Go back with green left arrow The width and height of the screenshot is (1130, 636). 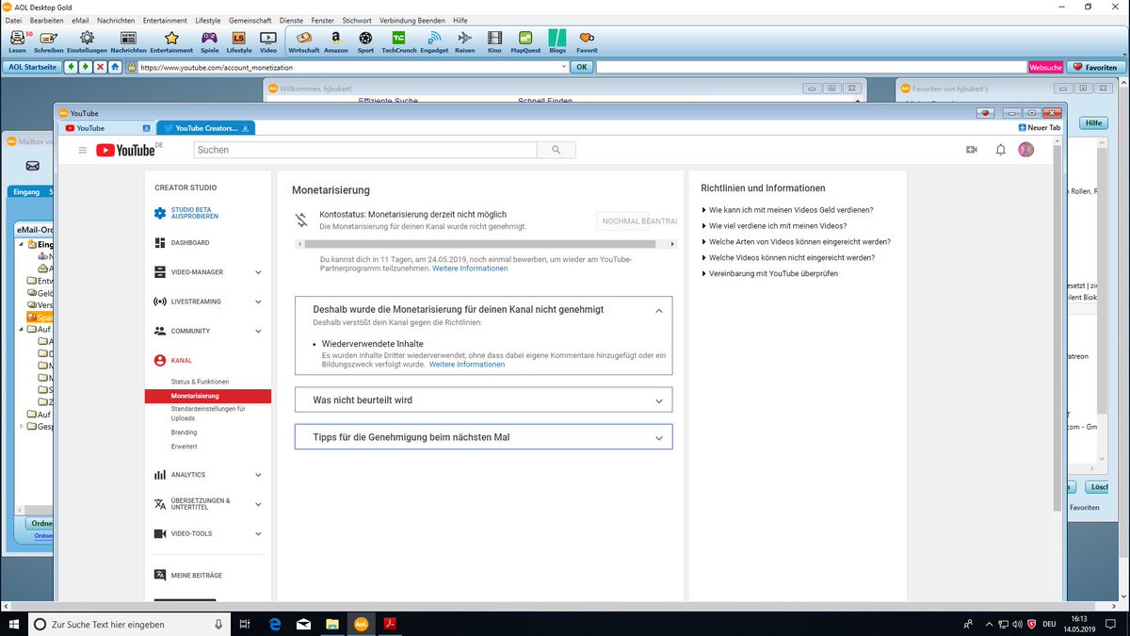point(71,67)
